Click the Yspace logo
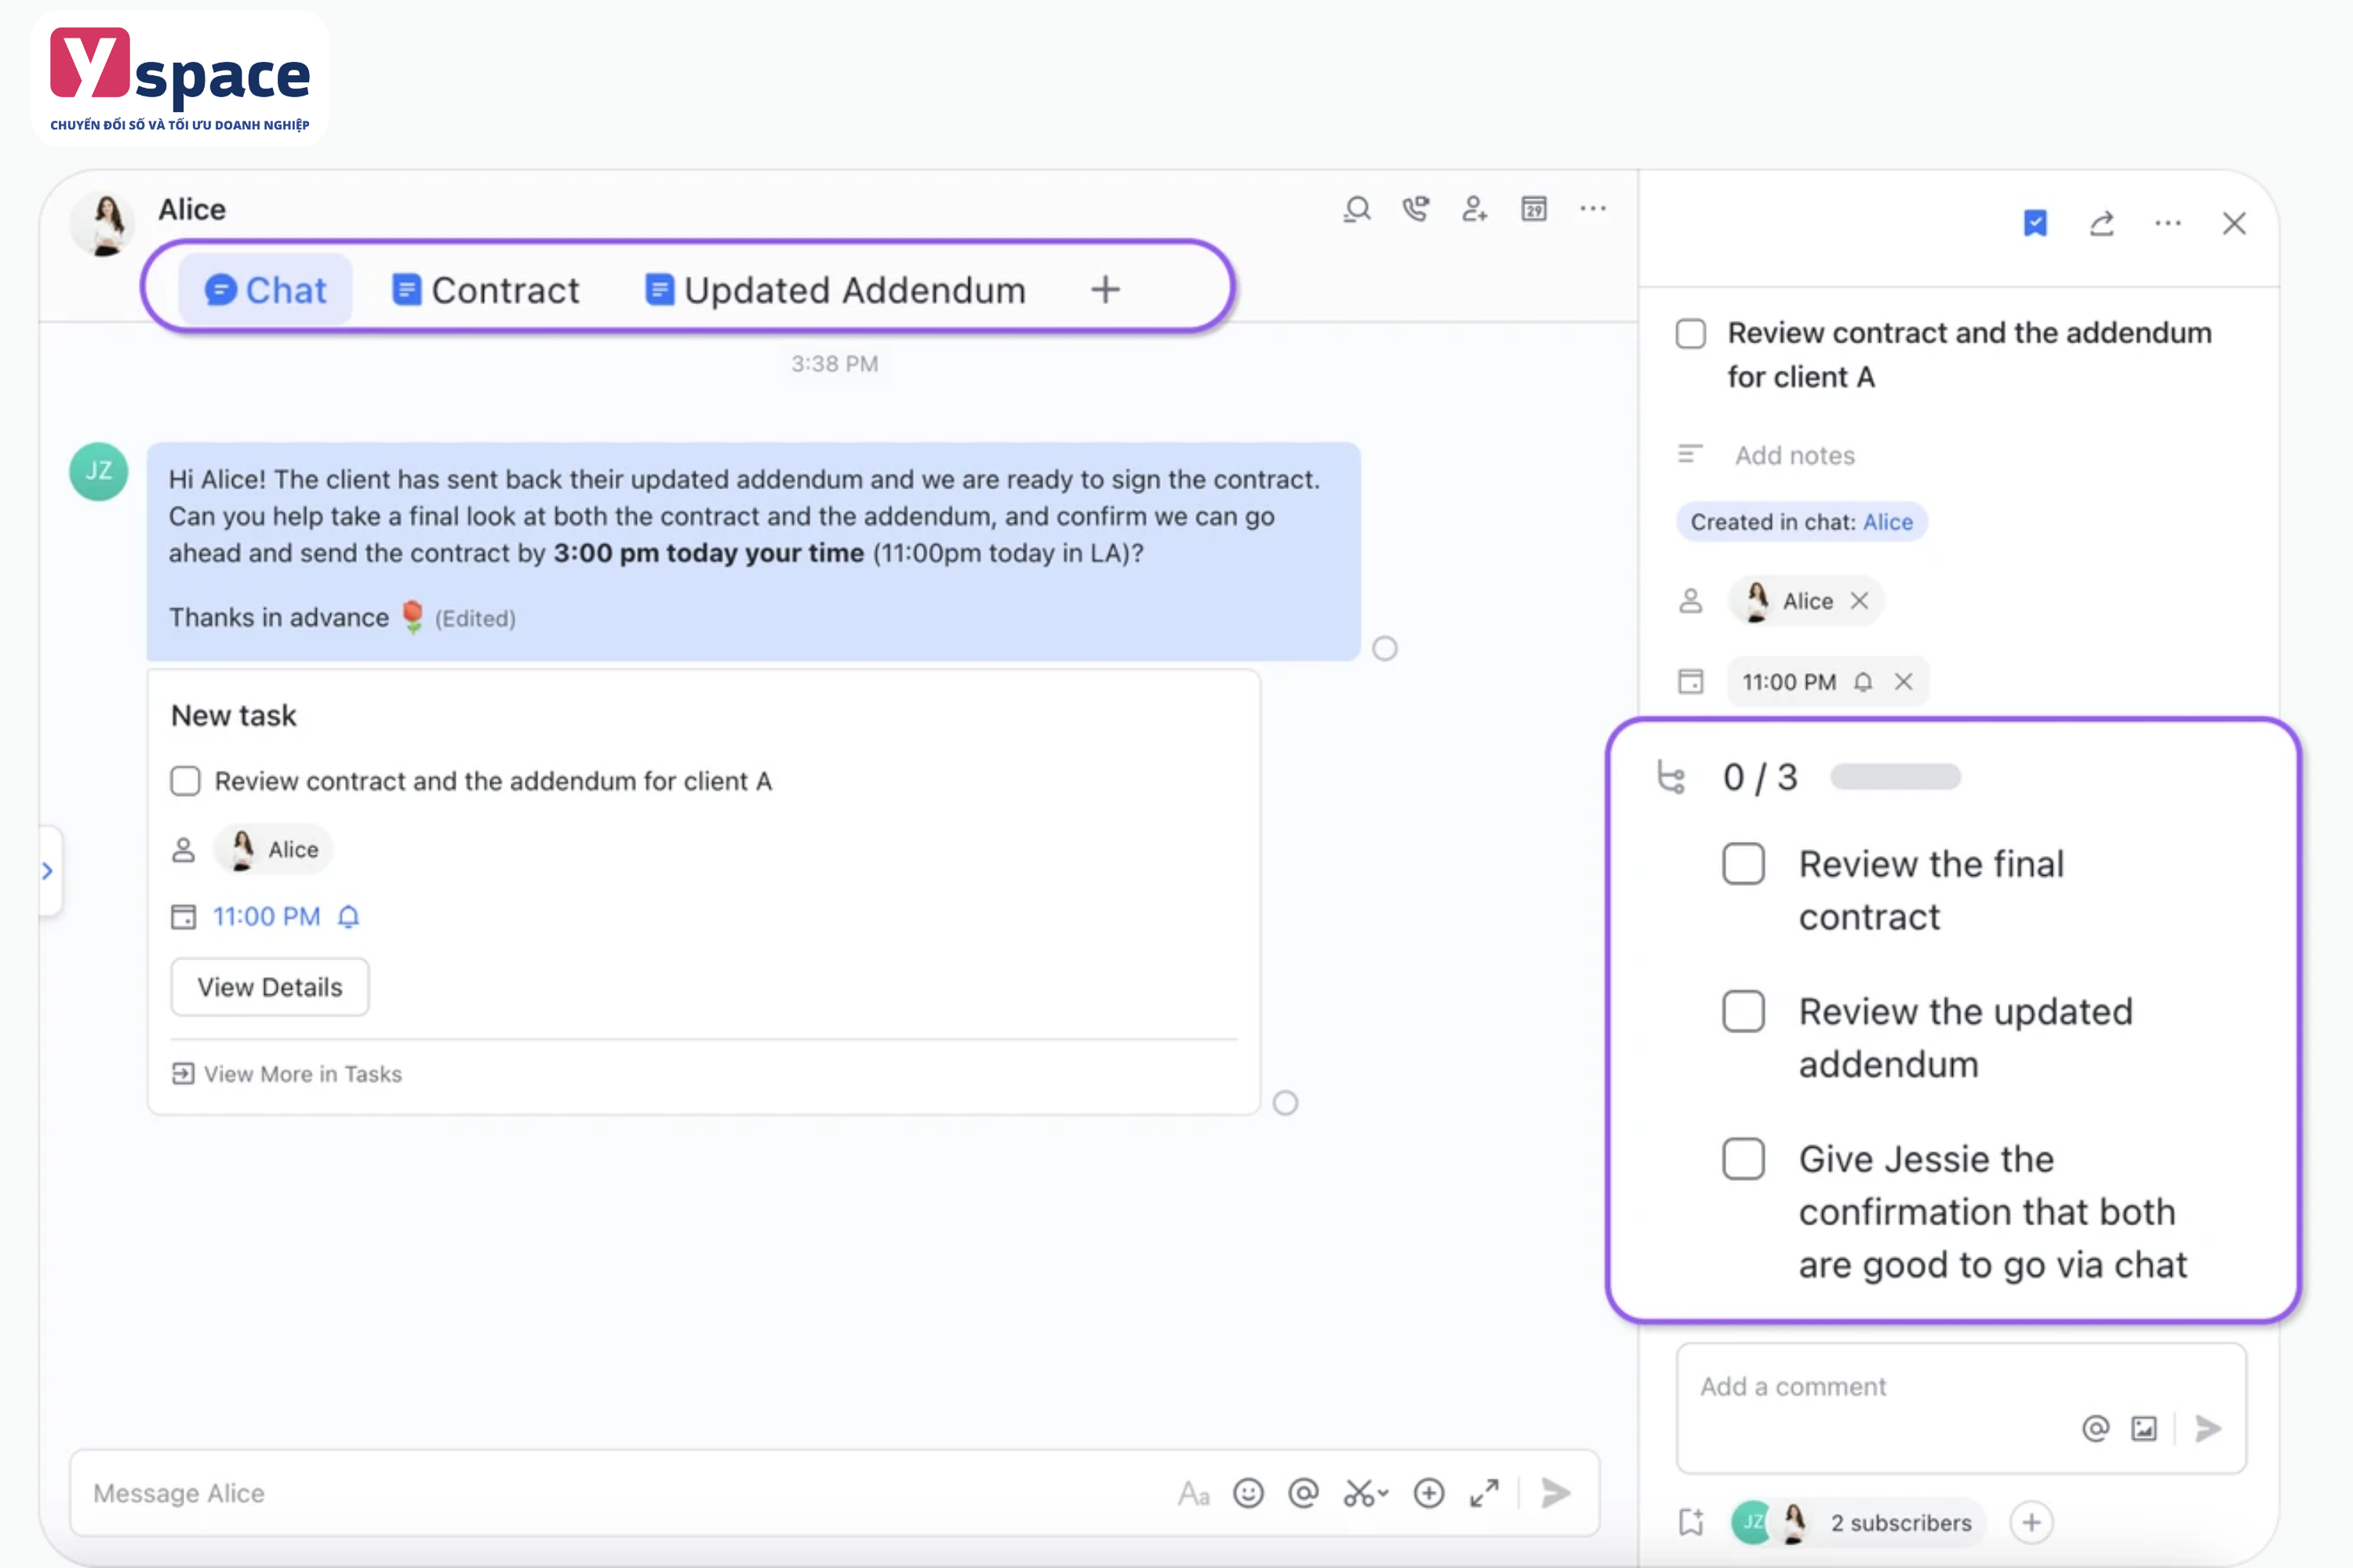This screenshot has width=2353, height=1568. point(180,79)
